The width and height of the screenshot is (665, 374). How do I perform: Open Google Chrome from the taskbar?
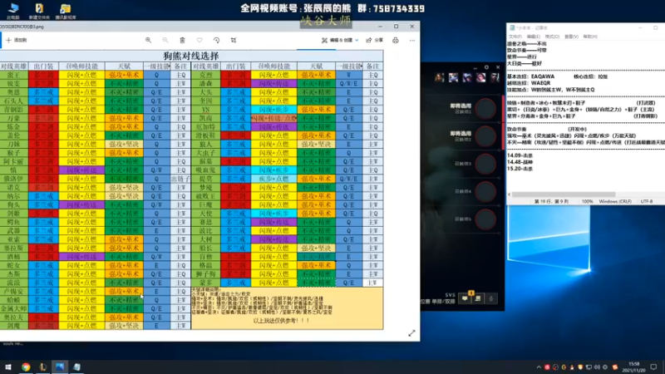coord(26,367)
